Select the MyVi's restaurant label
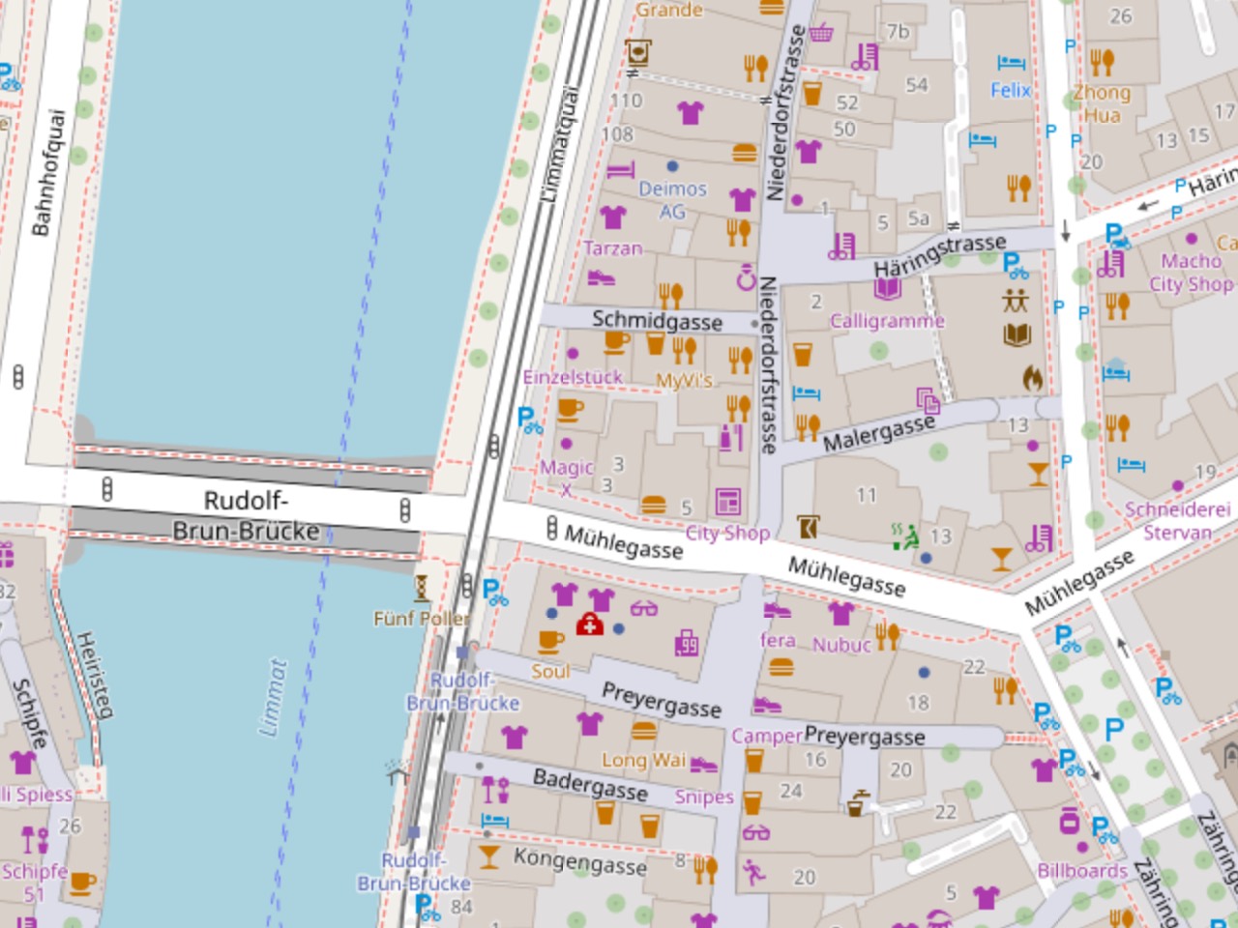 click(x=685, y=381)
